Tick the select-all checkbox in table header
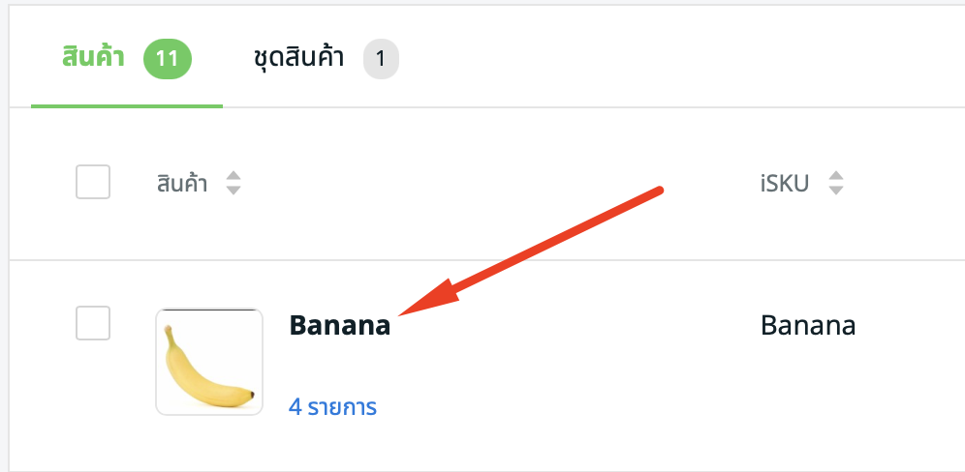 tap(93, 182)
